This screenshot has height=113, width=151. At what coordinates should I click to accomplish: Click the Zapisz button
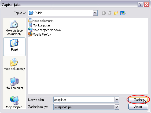138,100
